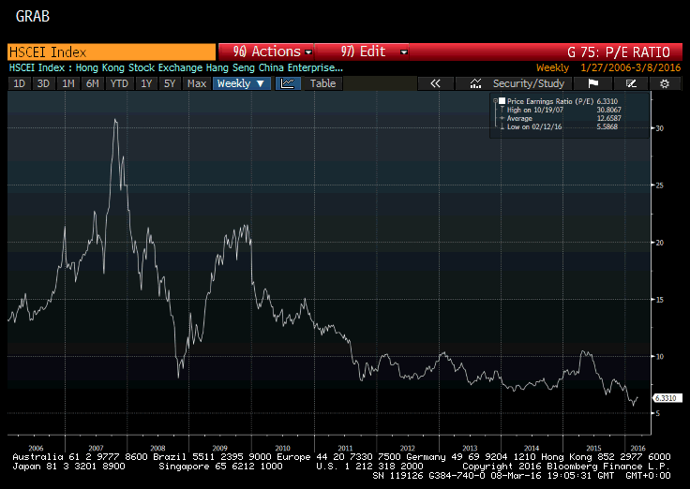This screenshot has height=489, width=690.
Task: Click the 30 label on value axis
Action: tap(660, 128)
